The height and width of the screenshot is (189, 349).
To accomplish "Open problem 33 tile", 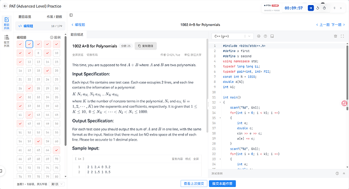I will (38, 97).
